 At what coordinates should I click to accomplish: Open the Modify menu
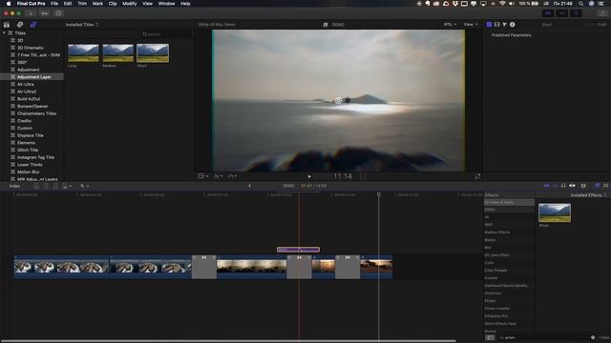[130, 4]
